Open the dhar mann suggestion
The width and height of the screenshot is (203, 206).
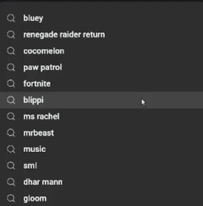101,182
